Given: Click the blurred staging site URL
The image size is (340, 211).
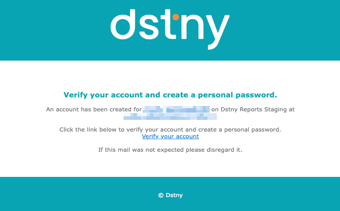Looking at the screenshot, I should point(170,116).
